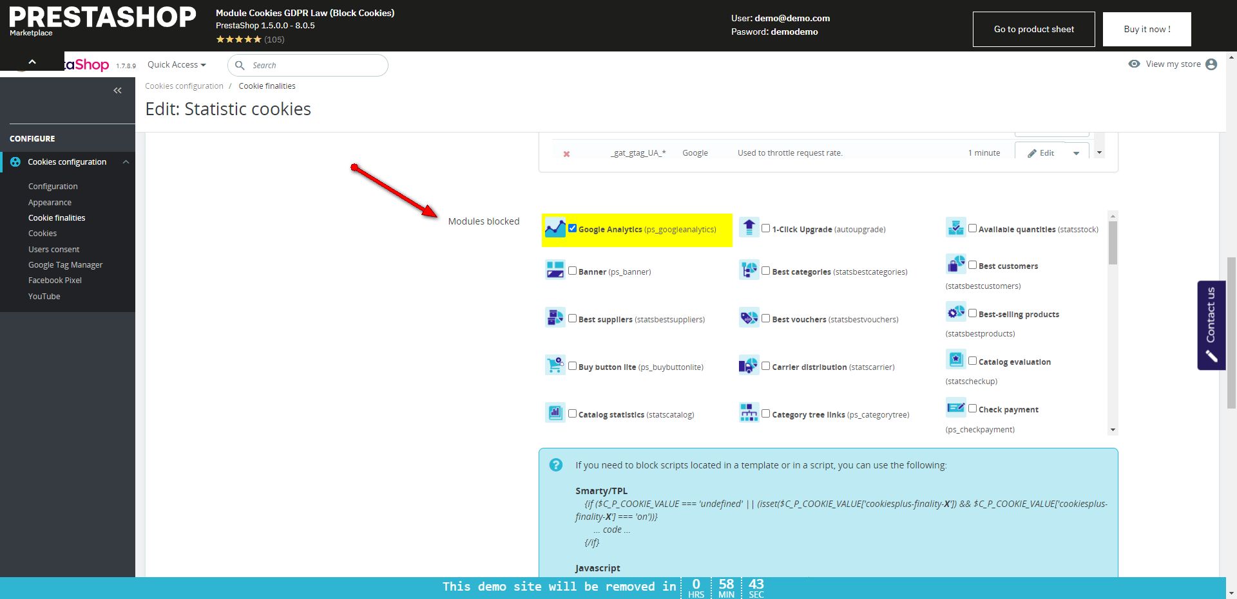Viewport: 1237px width, 599px height.
Task: Collapse the top demo banner arrow
Action: click(32, 62)
